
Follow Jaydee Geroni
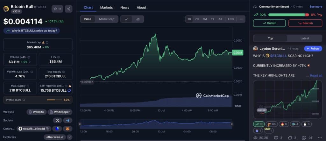(x=313, y=49)
